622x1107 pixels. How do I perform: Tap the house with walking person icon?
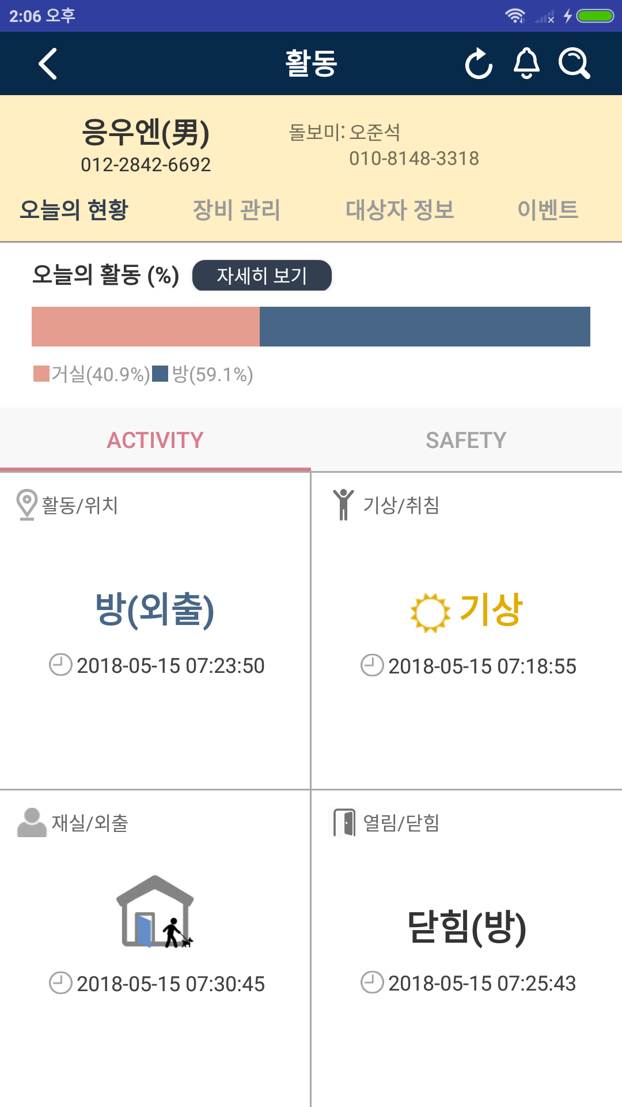tap(155, 912)
